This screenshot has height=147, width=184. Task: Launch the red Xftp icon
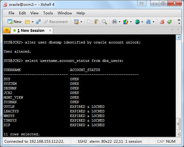(x=162, y=22)
